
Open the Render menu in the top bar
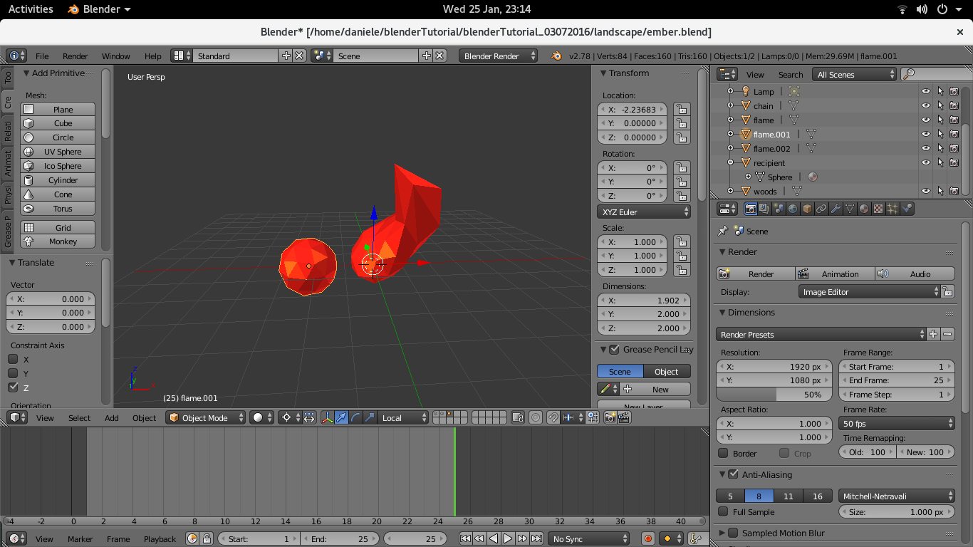click(76, 56)
